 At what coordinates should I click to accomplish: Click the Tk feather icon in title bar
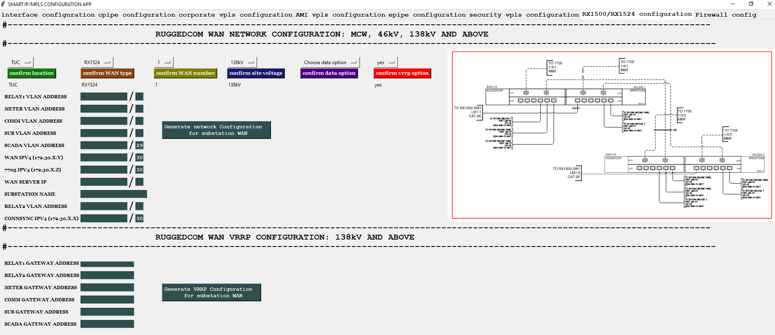pyautogui.click(x=3, y=4)
